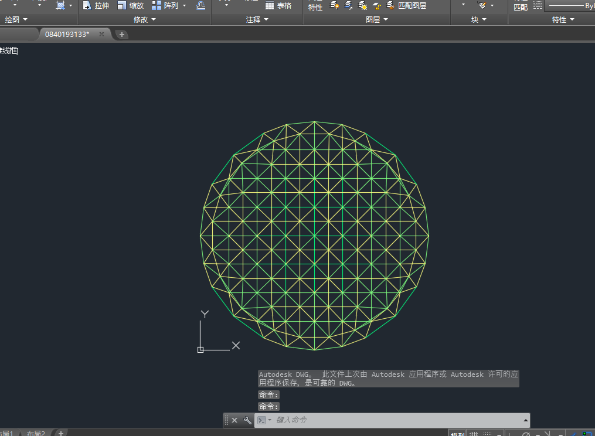Switch to the 布局2 layout tab
This screenshot has width=595, height=436.
[36, 434]
